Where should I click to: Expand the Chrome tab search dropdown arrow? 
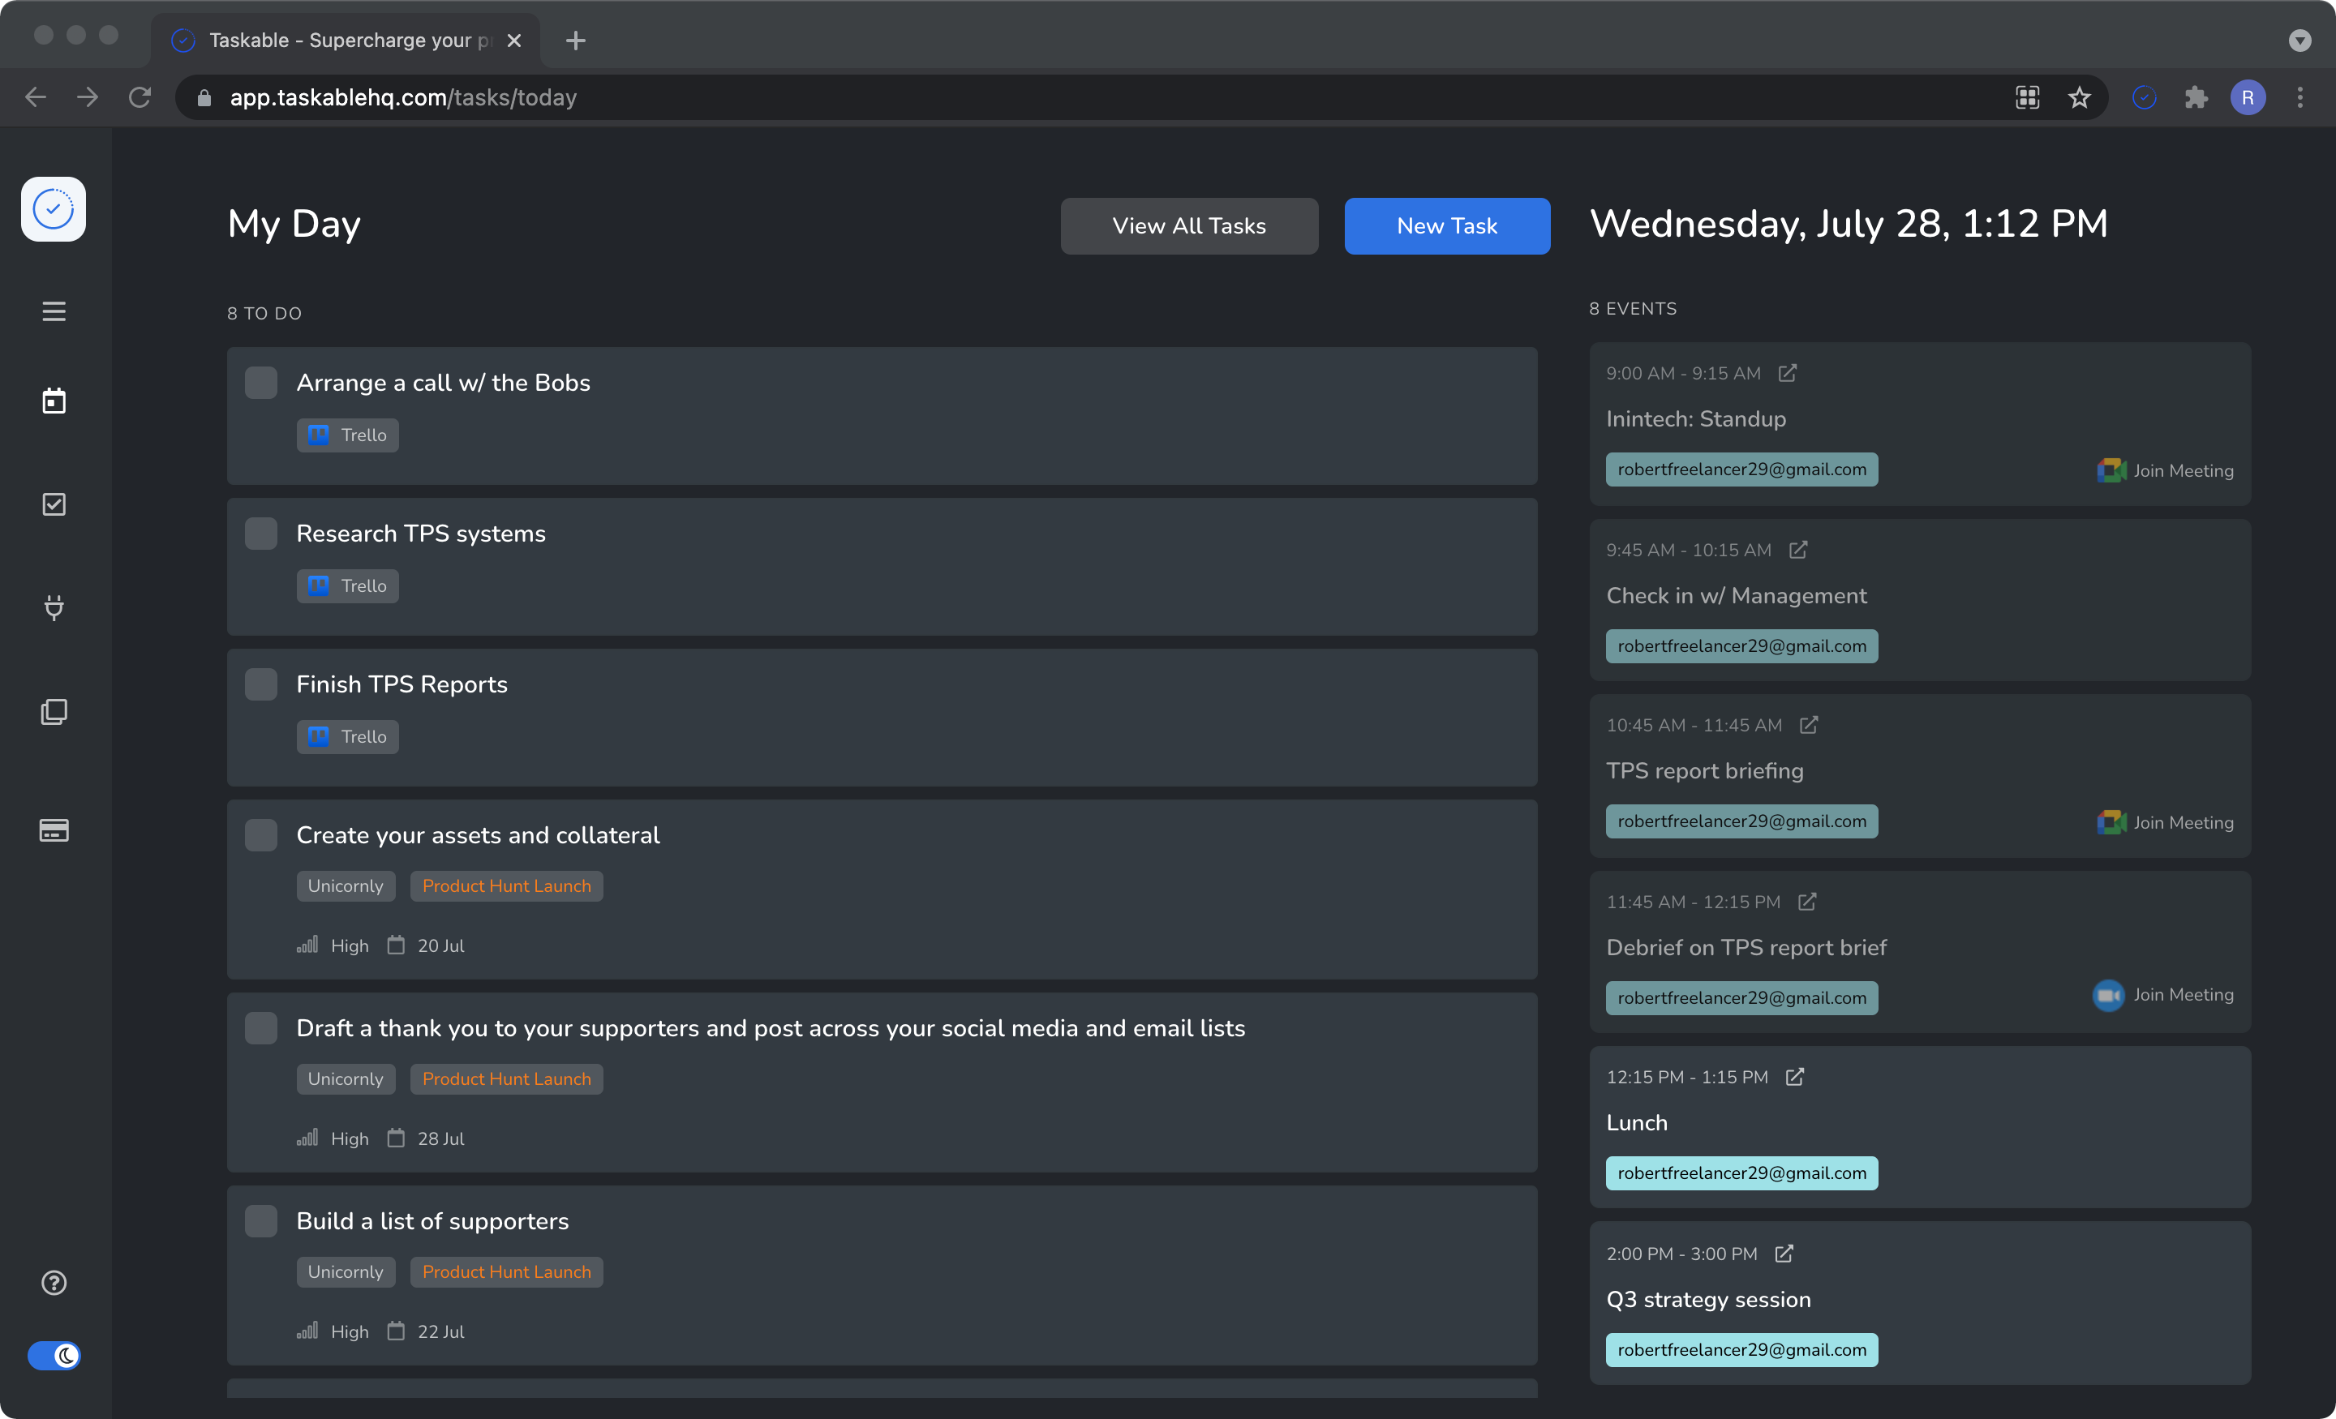(x=2299, y=41)
